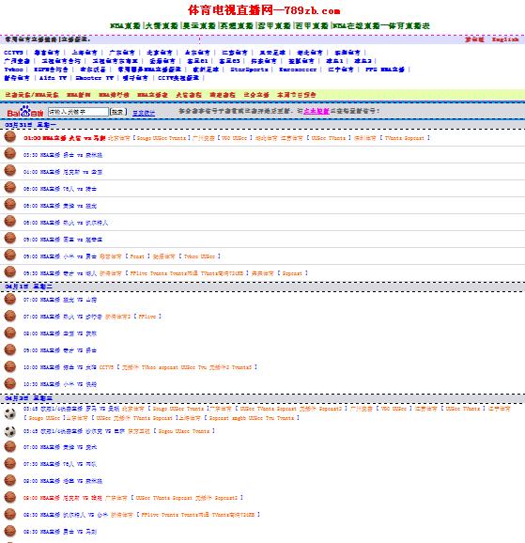Click soccer ball icon for first 03:45 match
The height and width of the screenshot is (543, 525).
[x=10, y=413]
